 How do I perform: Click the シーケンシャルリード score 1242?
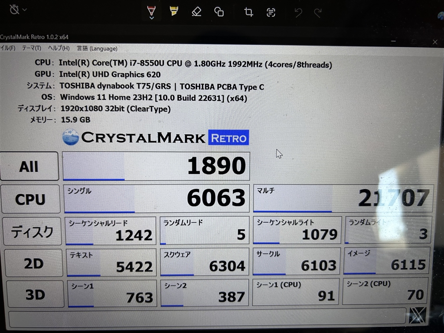(111, 231)
